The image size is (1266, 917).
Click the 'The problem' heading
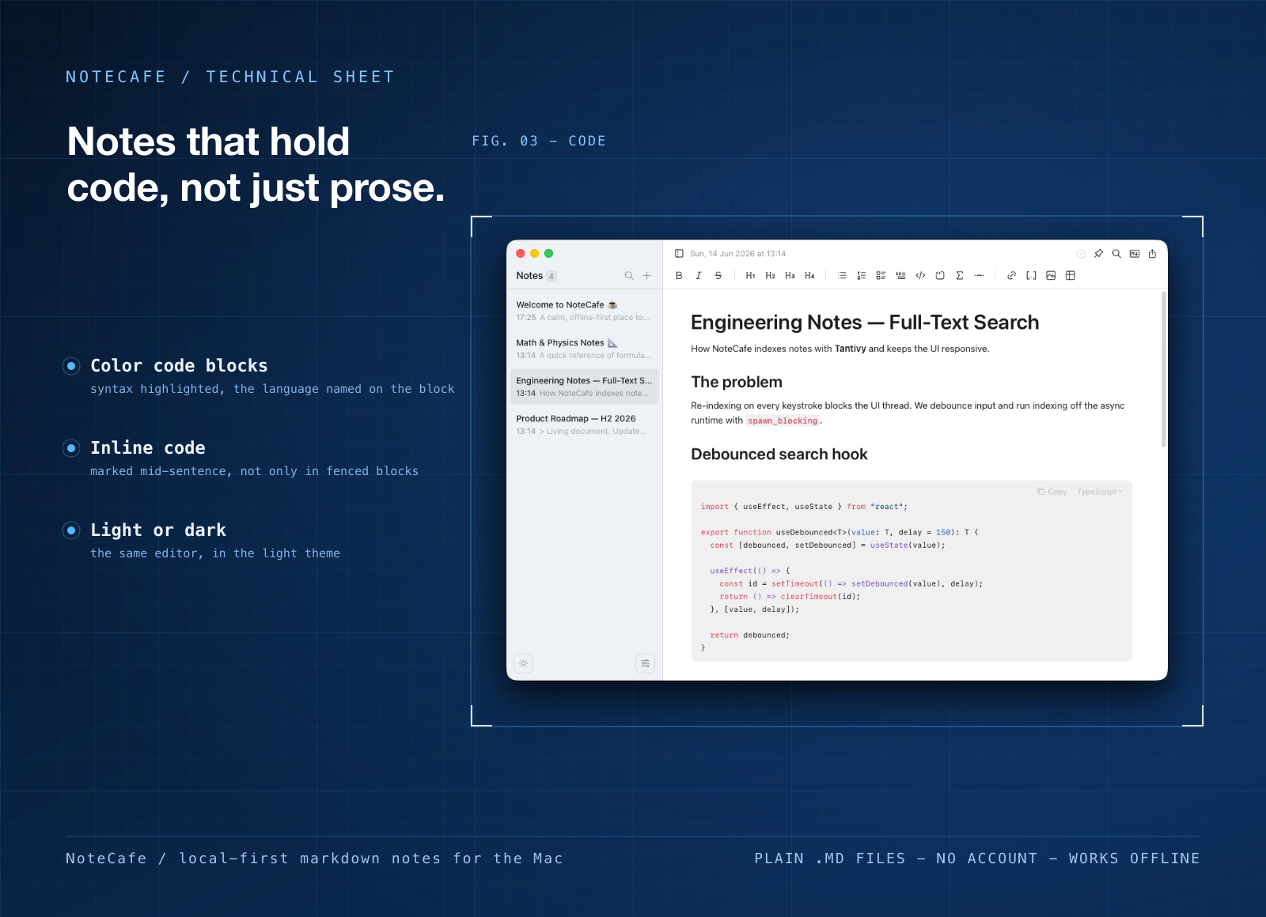pyautogui.click(x=737, y=382)
